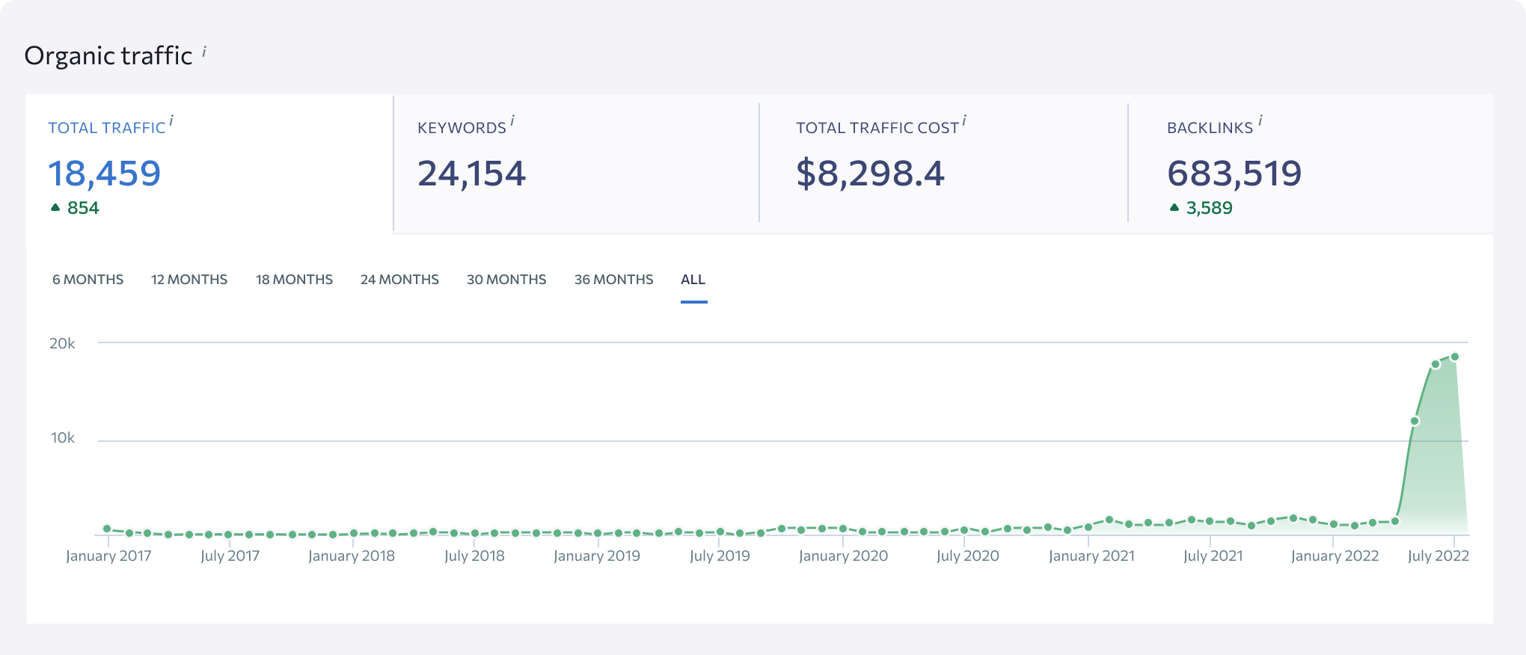
Task: Click the January 2021 axis label
Action: 1091,556
